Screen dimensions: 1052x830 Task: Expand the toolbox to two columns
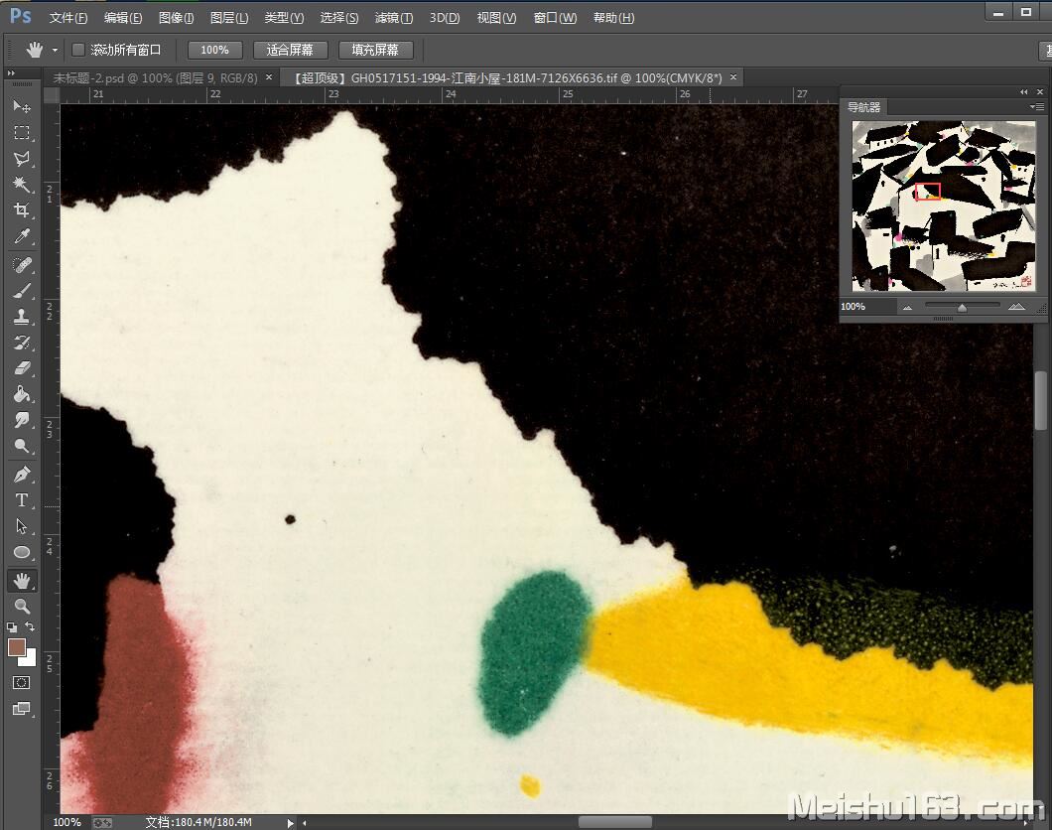click(11, 72)
